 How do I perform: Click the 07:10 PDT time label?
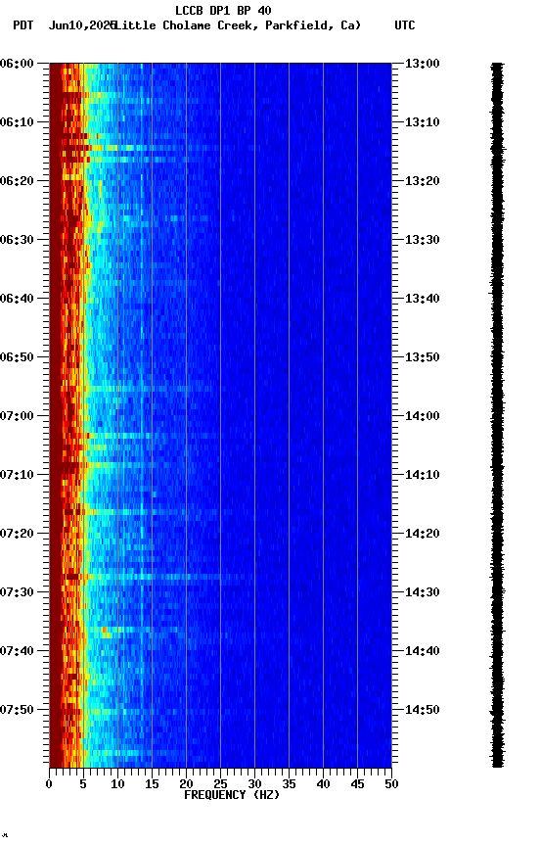click(17, 475)
